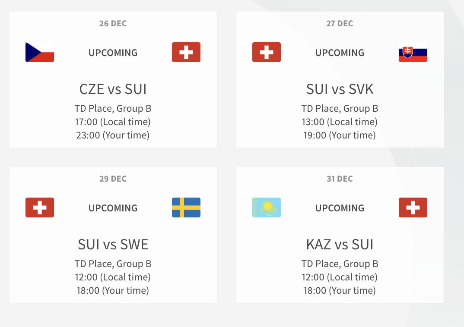This screenshot has width=464, height=327.
Task: Click the Swiss flag in the 27 Dec match
Action: coord(267,52)
